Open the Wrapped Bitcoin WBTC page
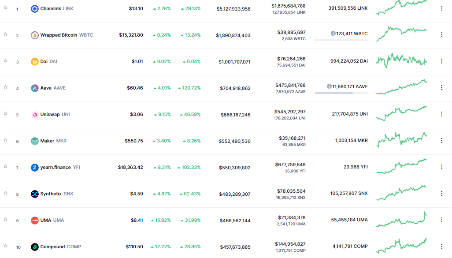Image resolution: width=452 pixels, height=258 pixels. tap(67, 35)
